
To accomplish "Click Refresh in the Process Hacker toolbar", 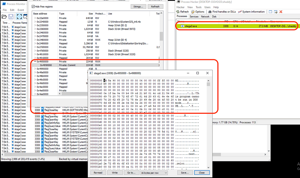I will point(182,12).
